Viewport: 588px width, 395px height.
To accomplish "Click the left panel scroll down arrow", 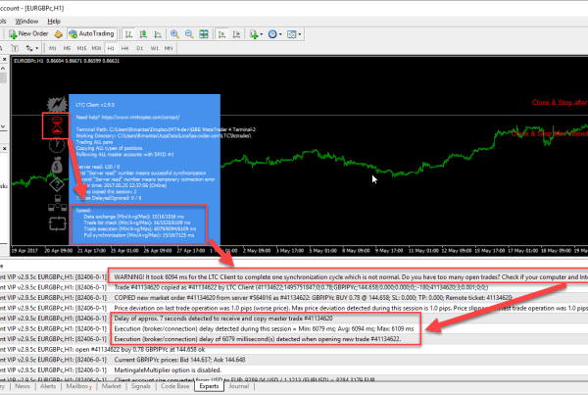I will 3,126.
